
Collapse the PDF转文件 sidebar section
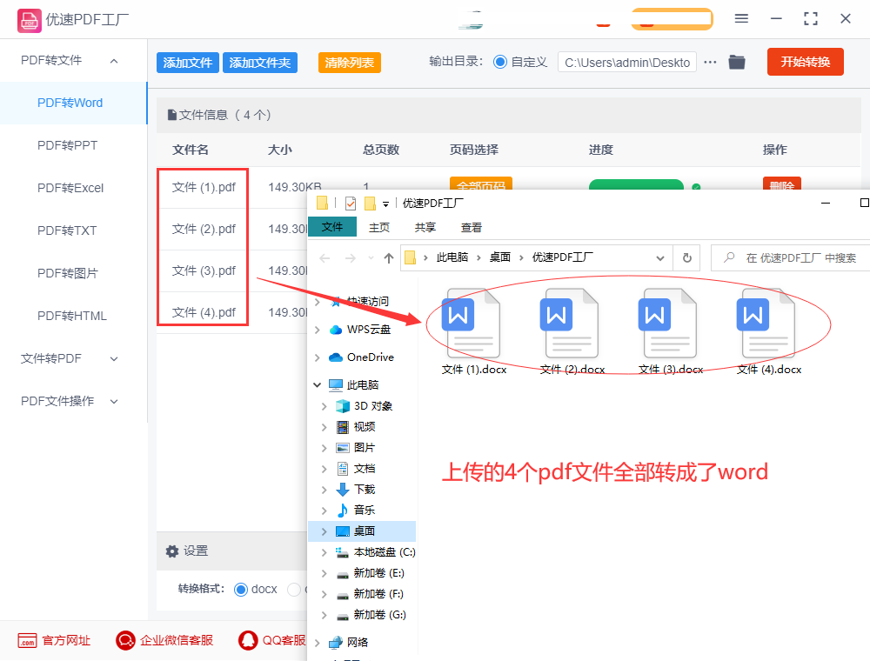(x=114, y=61)
